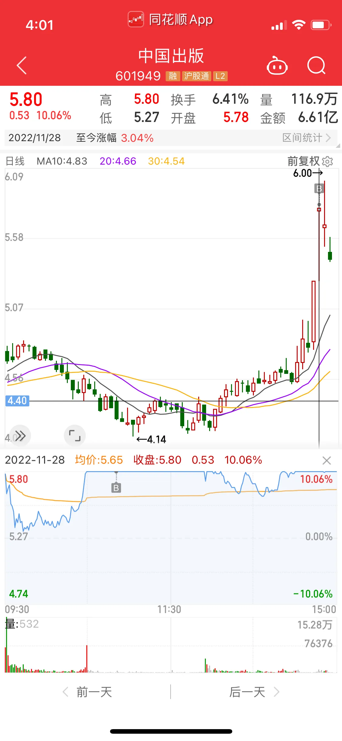Tap the MA10 indicator legend

coord(62,161)
